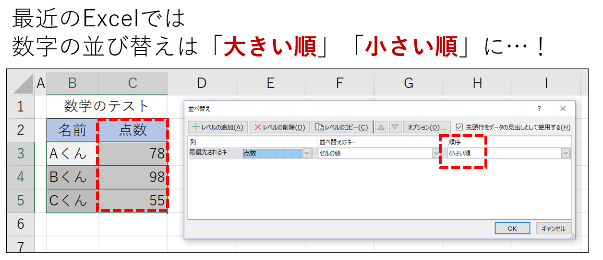Open the 小さい順 order dropdown
The image size is (603, 260).
pos(566,153)
